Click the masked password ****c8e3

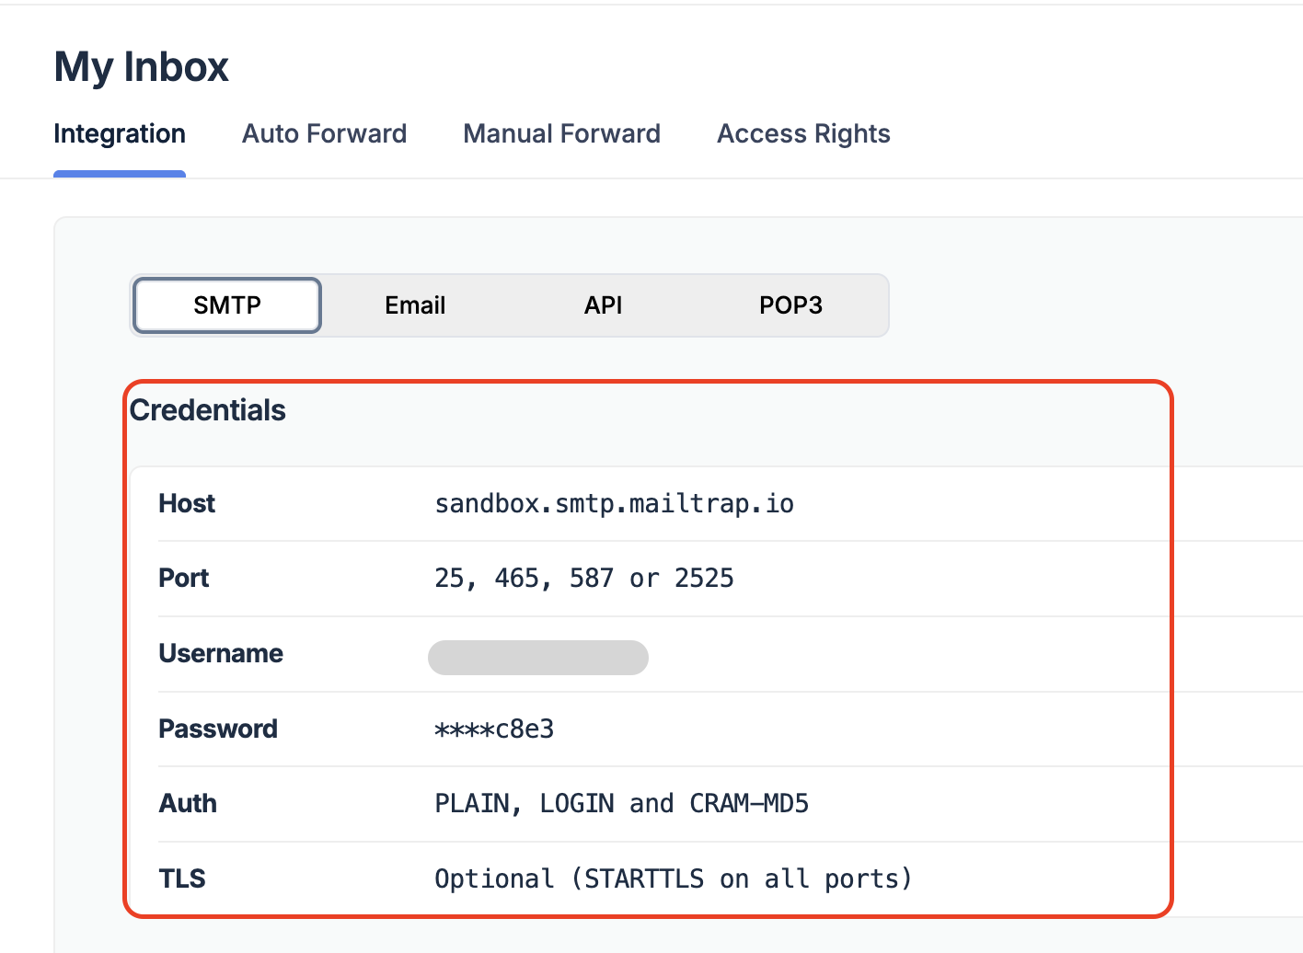tap(493, 729)
